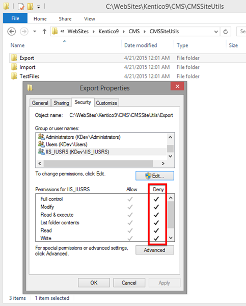Go up one folder level
246x306 pixels.
coord(44,32)
